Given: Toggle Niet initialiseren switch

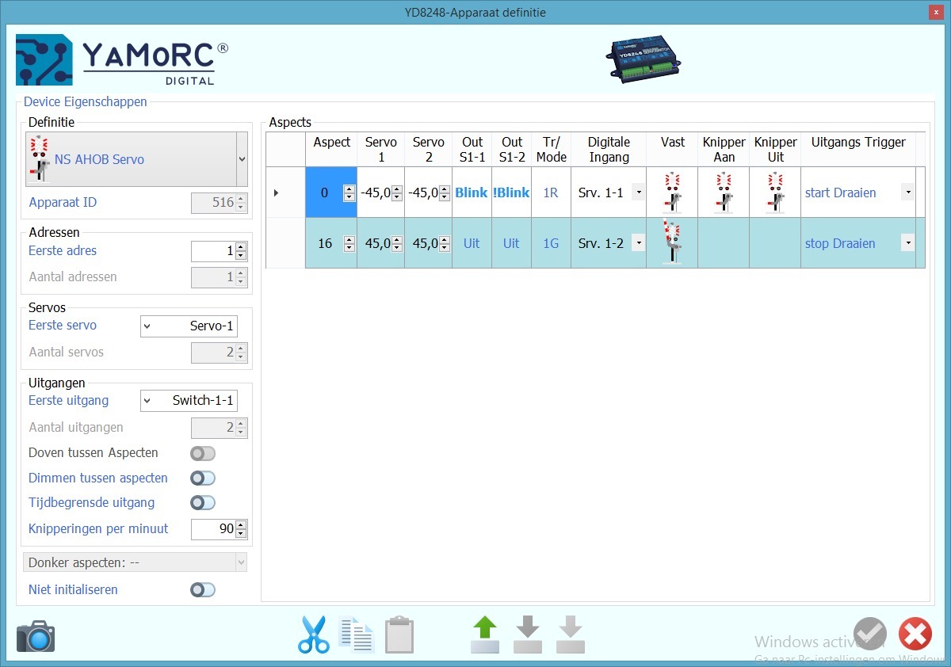Looking at the screenshot, I should click(203, 590).
